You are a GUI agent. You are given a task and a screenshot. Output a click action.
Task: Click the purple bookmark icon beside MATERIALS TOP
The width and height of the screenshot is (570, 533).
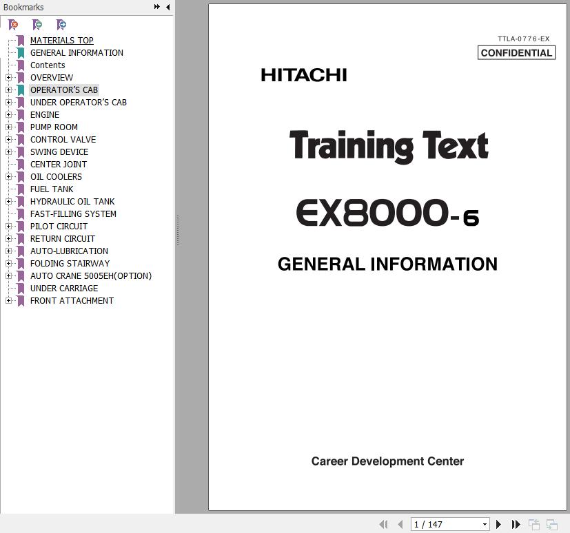(21, 41)
